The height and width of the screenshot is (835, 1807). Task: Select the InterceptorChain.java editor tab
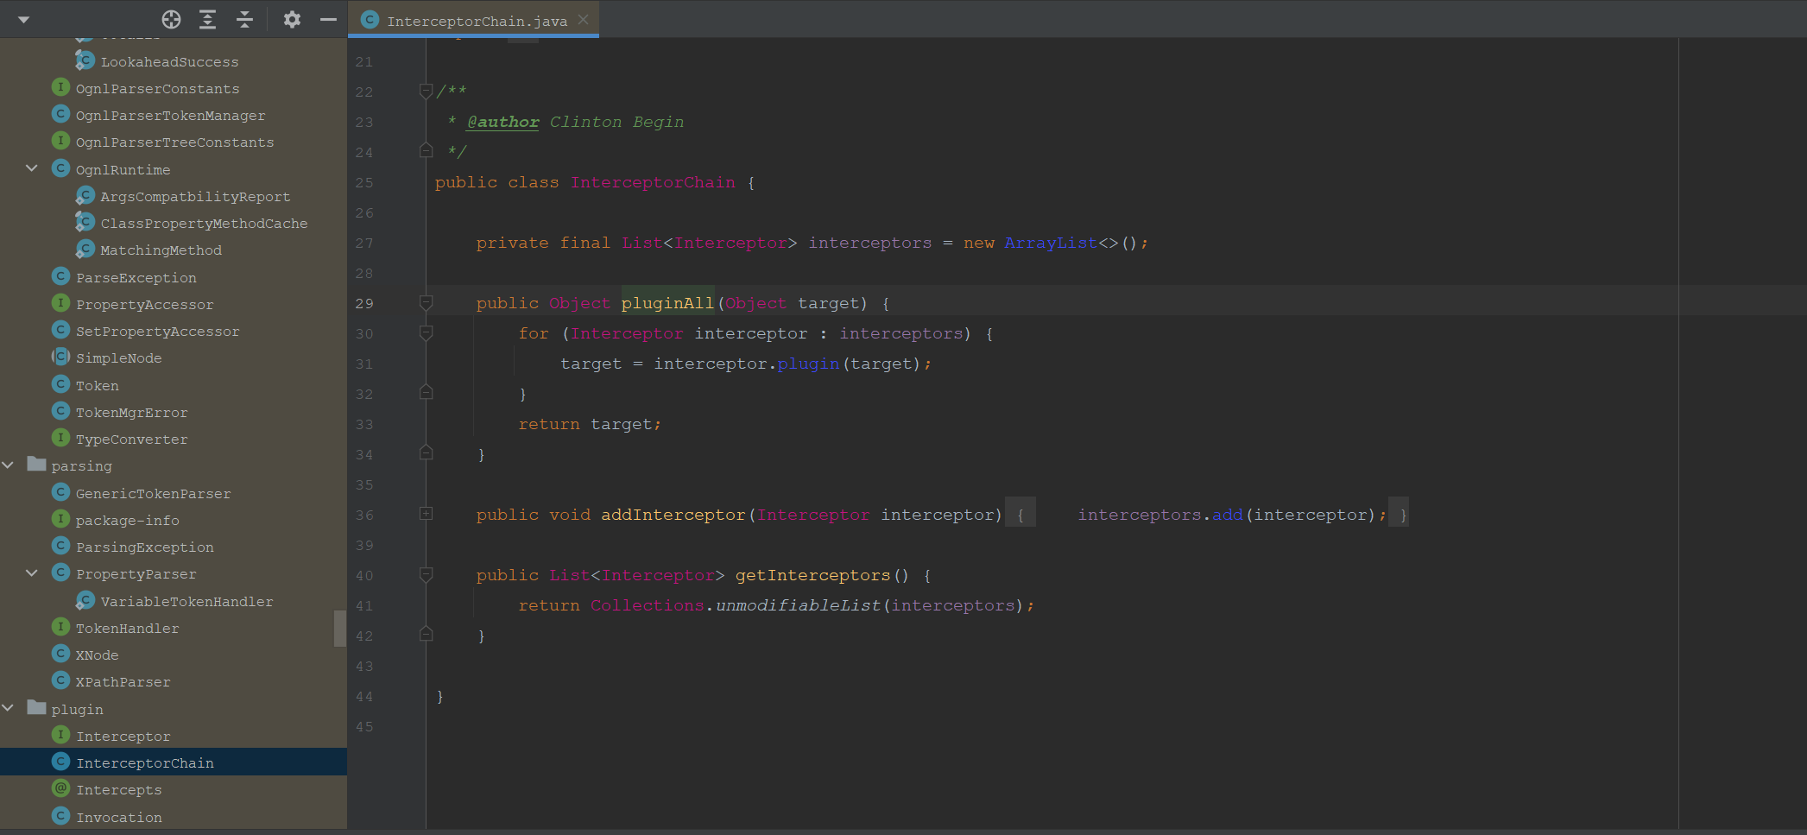tap(473, 20)
